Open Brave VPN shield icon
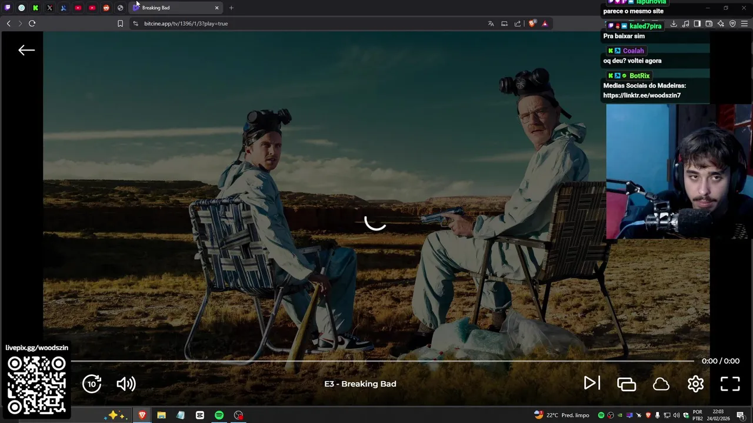The height and width of the screenshot is (423, 753). (732, 23)
